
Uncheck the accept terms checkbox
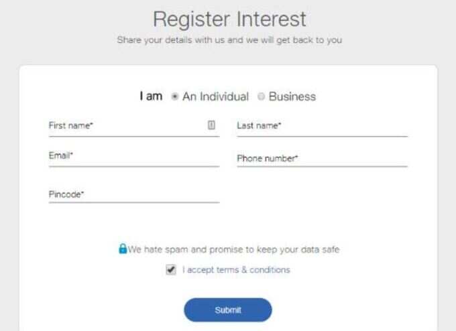[171, 269]
